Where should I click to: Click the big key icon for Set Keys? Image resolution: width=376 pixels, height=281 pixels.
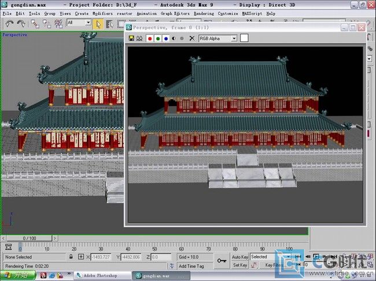[222, 261]
